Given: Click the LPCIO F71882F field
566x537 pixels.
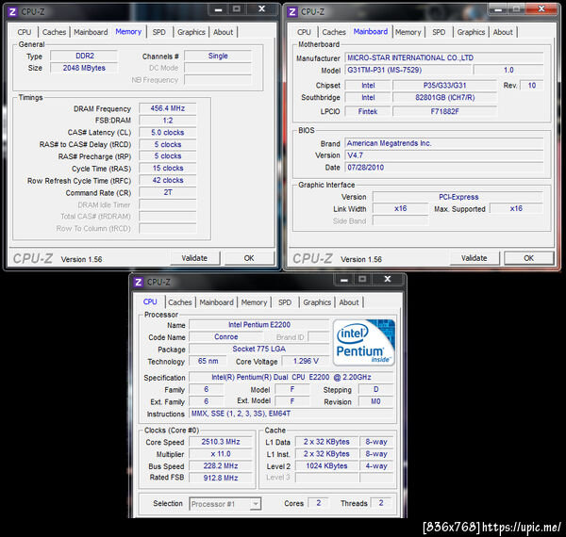Looking at the screenshot, I should coord(444,111).
